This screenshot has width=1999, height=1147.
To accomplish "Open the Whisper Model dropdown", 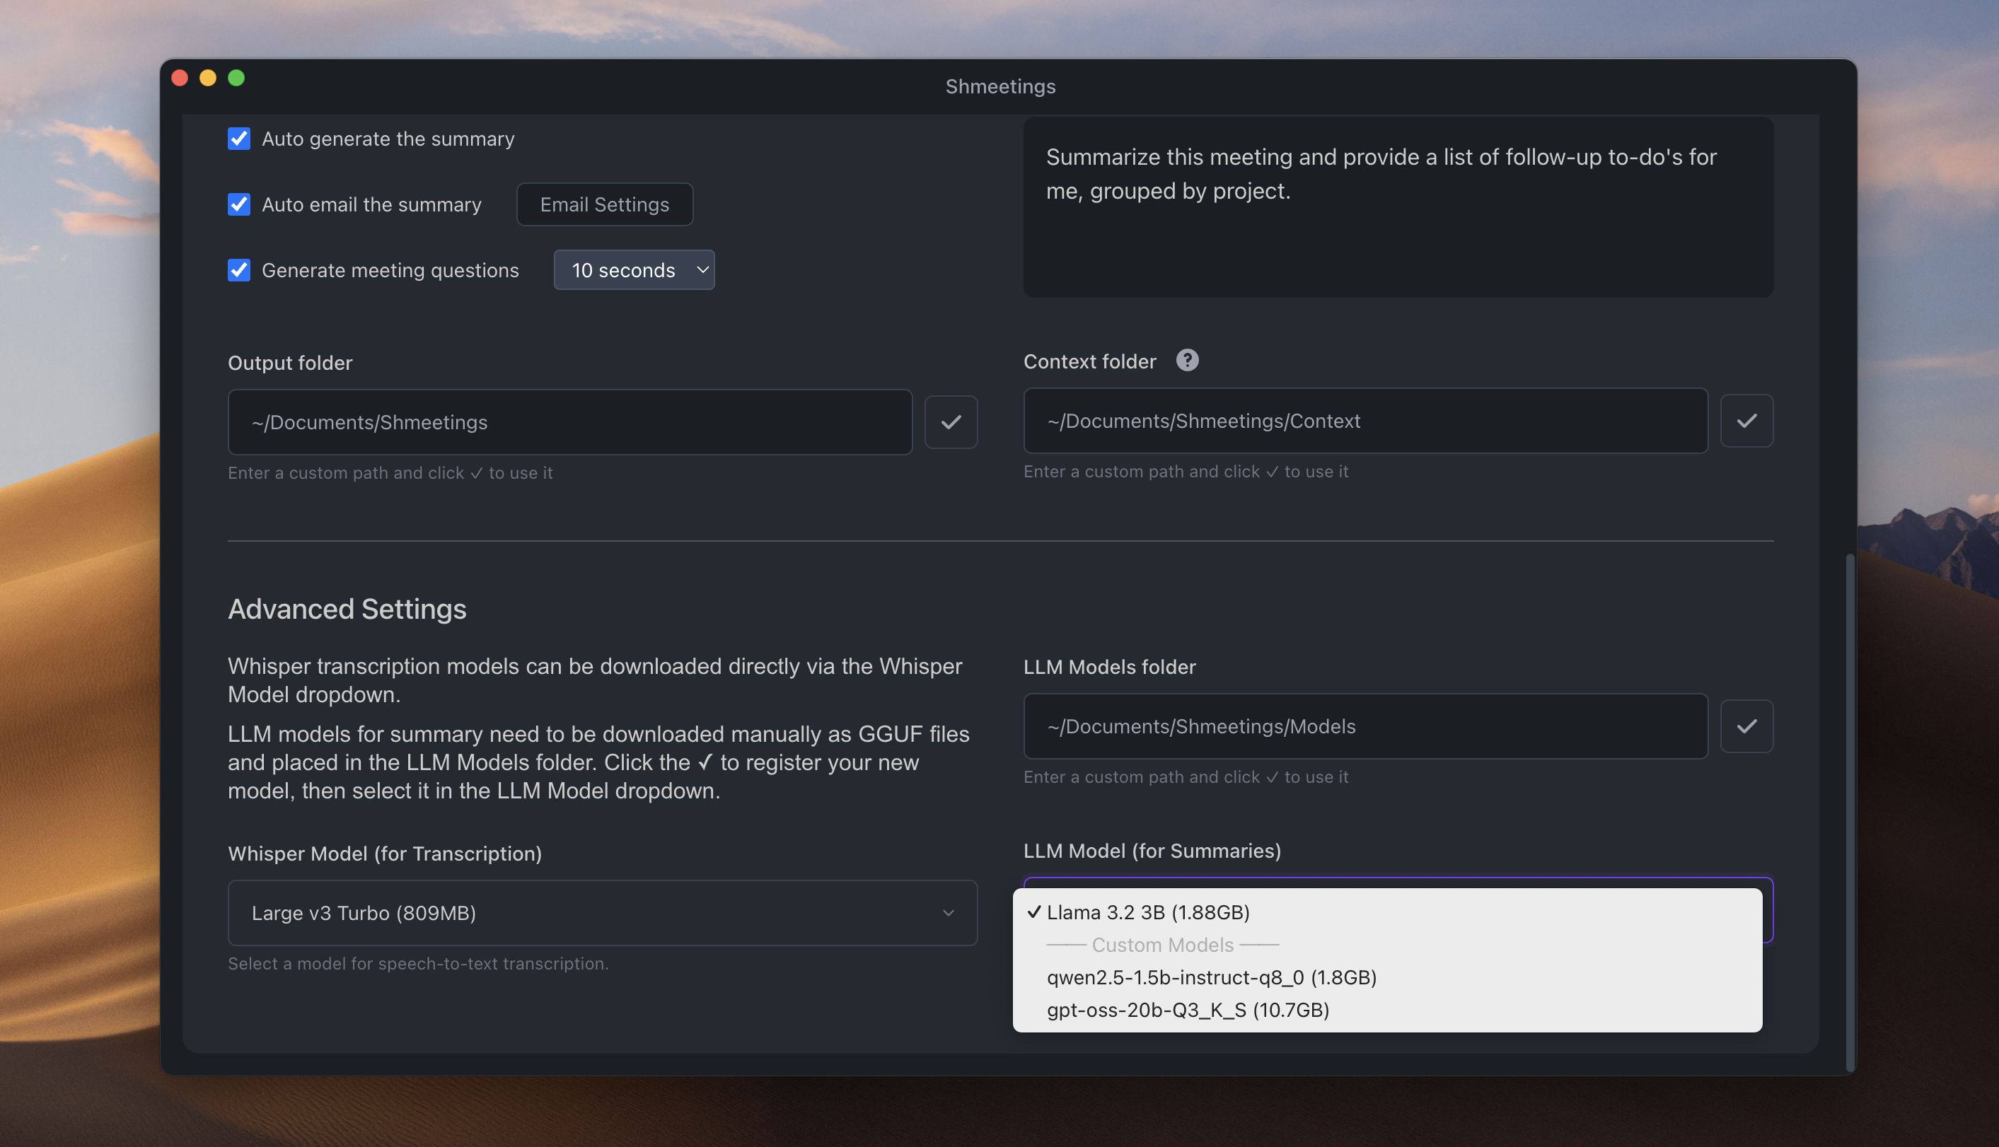I will pos(602,912).
